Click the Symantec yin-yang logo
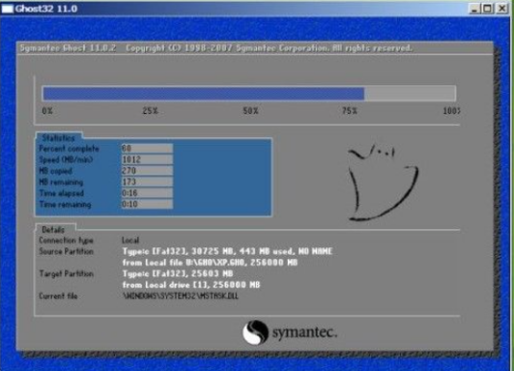 coord(255,333)
